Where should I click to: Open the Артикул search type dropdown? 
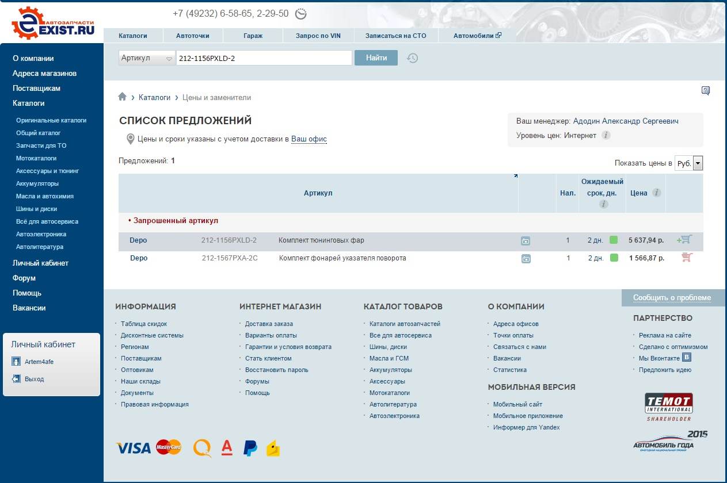147,58
